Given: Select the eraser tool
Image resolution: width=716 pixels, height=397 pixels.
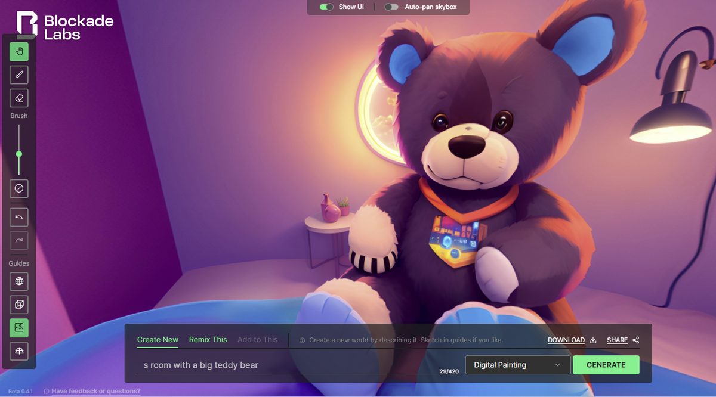Looking at the screenshot, I should click(19, 98).
